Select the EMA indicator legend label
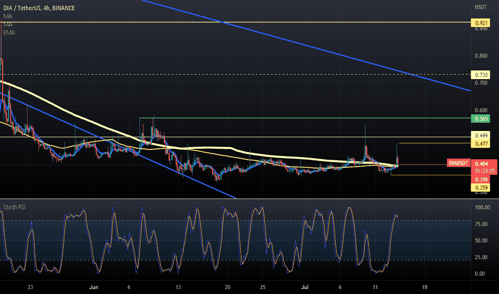Image resolution: width=499 pixels, height=294 pixels. click(x=9, y=33)
